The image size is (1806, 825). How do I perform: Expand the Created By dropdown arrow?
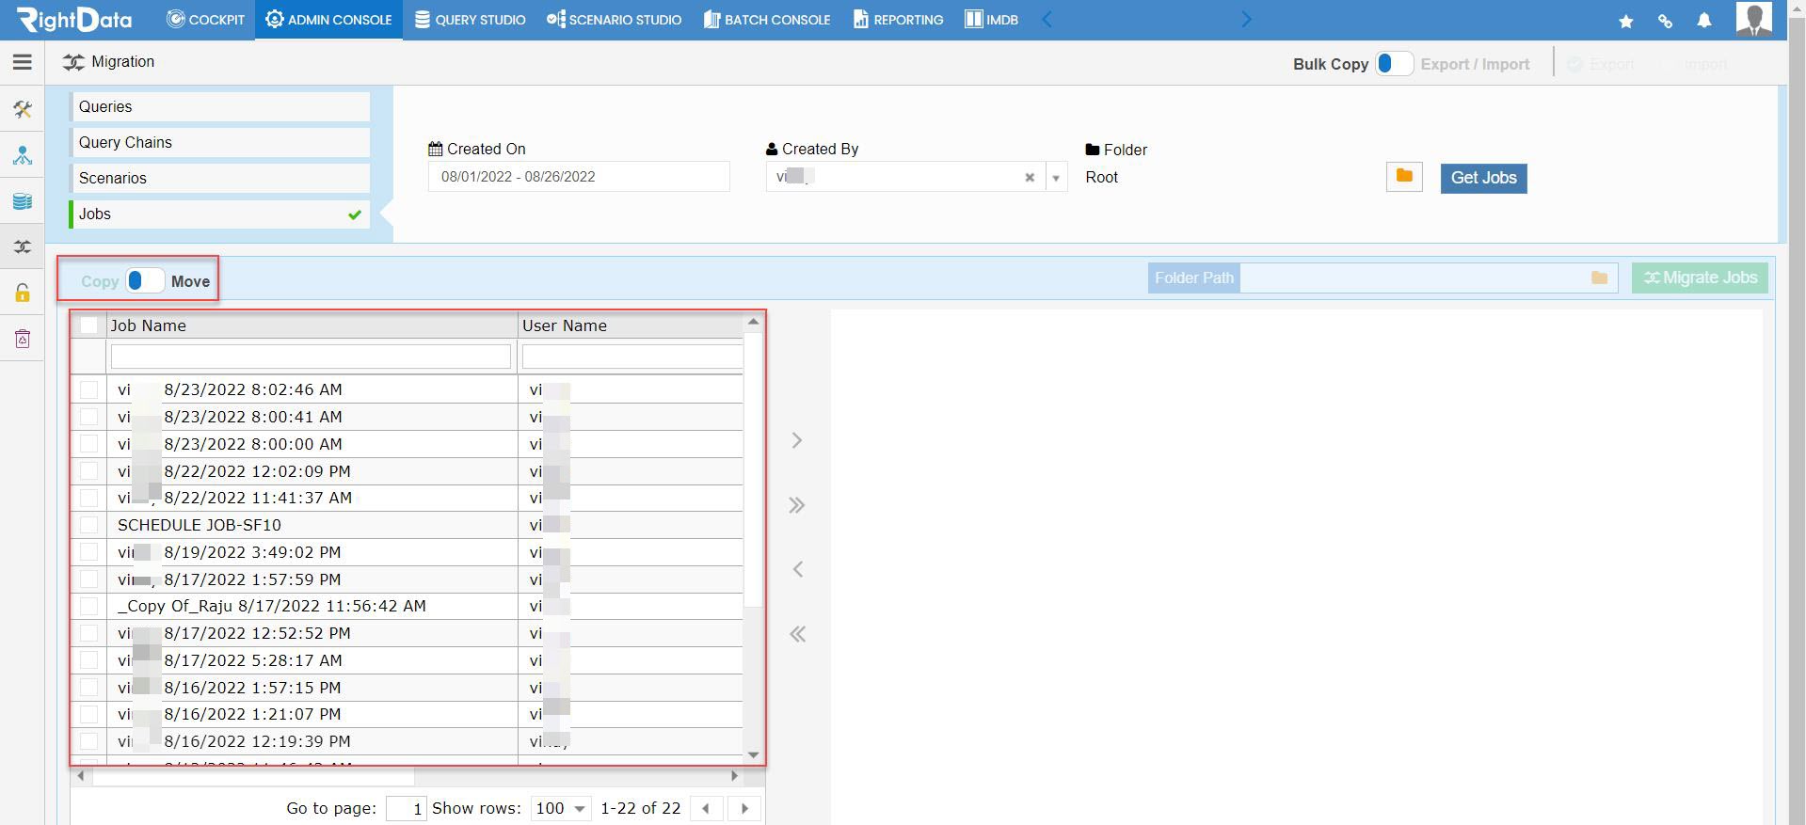click(1056, 177)
